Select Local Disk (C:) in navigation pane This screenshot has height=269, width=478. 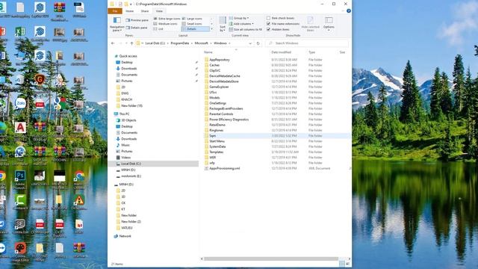153,164
